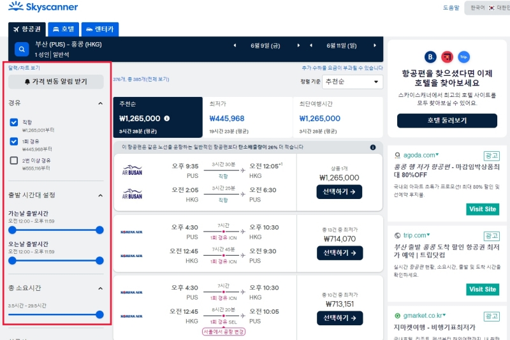510x340 pixels.
Task: Click the Booking.com B circle icon
Action: pyautogui.click(x=430, y=57)
